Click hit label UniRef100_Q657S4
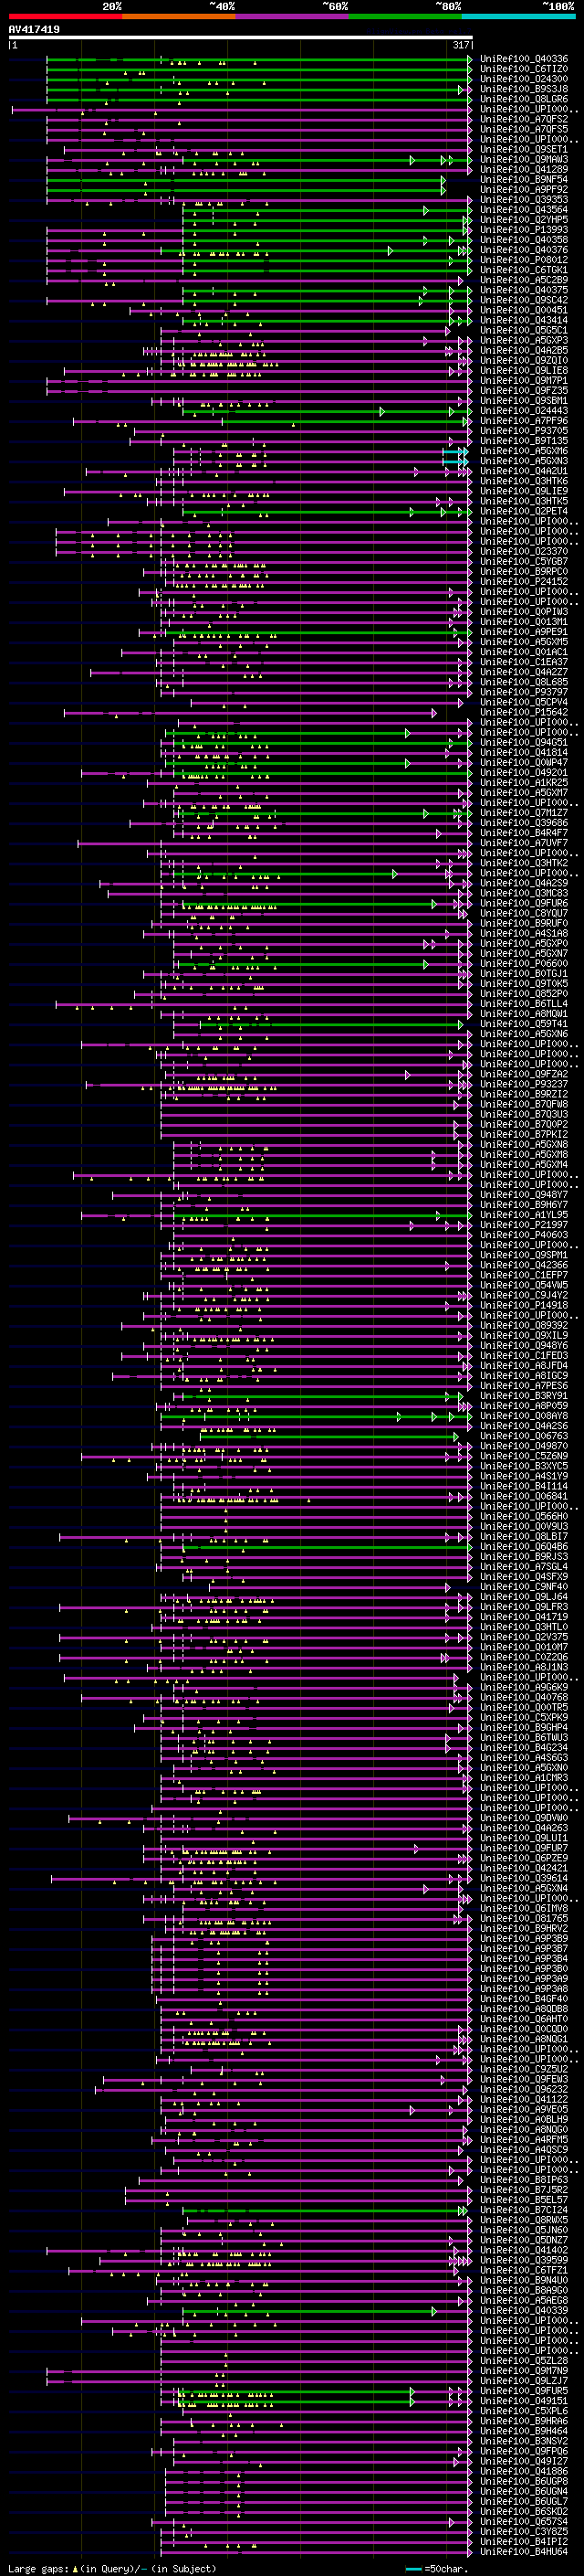Viewport: 584px width, 2576px height. [523, 2522]
